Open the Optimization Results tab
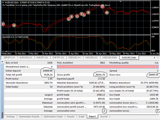Viewport: 160px width, 120px height. 29,116
